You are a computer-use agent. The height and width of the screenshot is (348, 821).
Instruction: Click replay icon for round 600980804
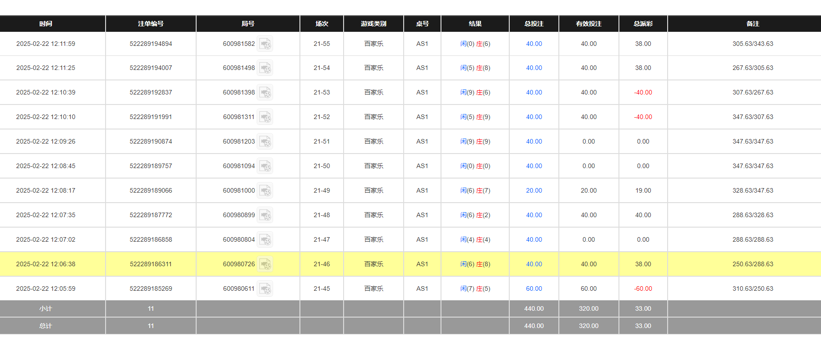[265, 240]
